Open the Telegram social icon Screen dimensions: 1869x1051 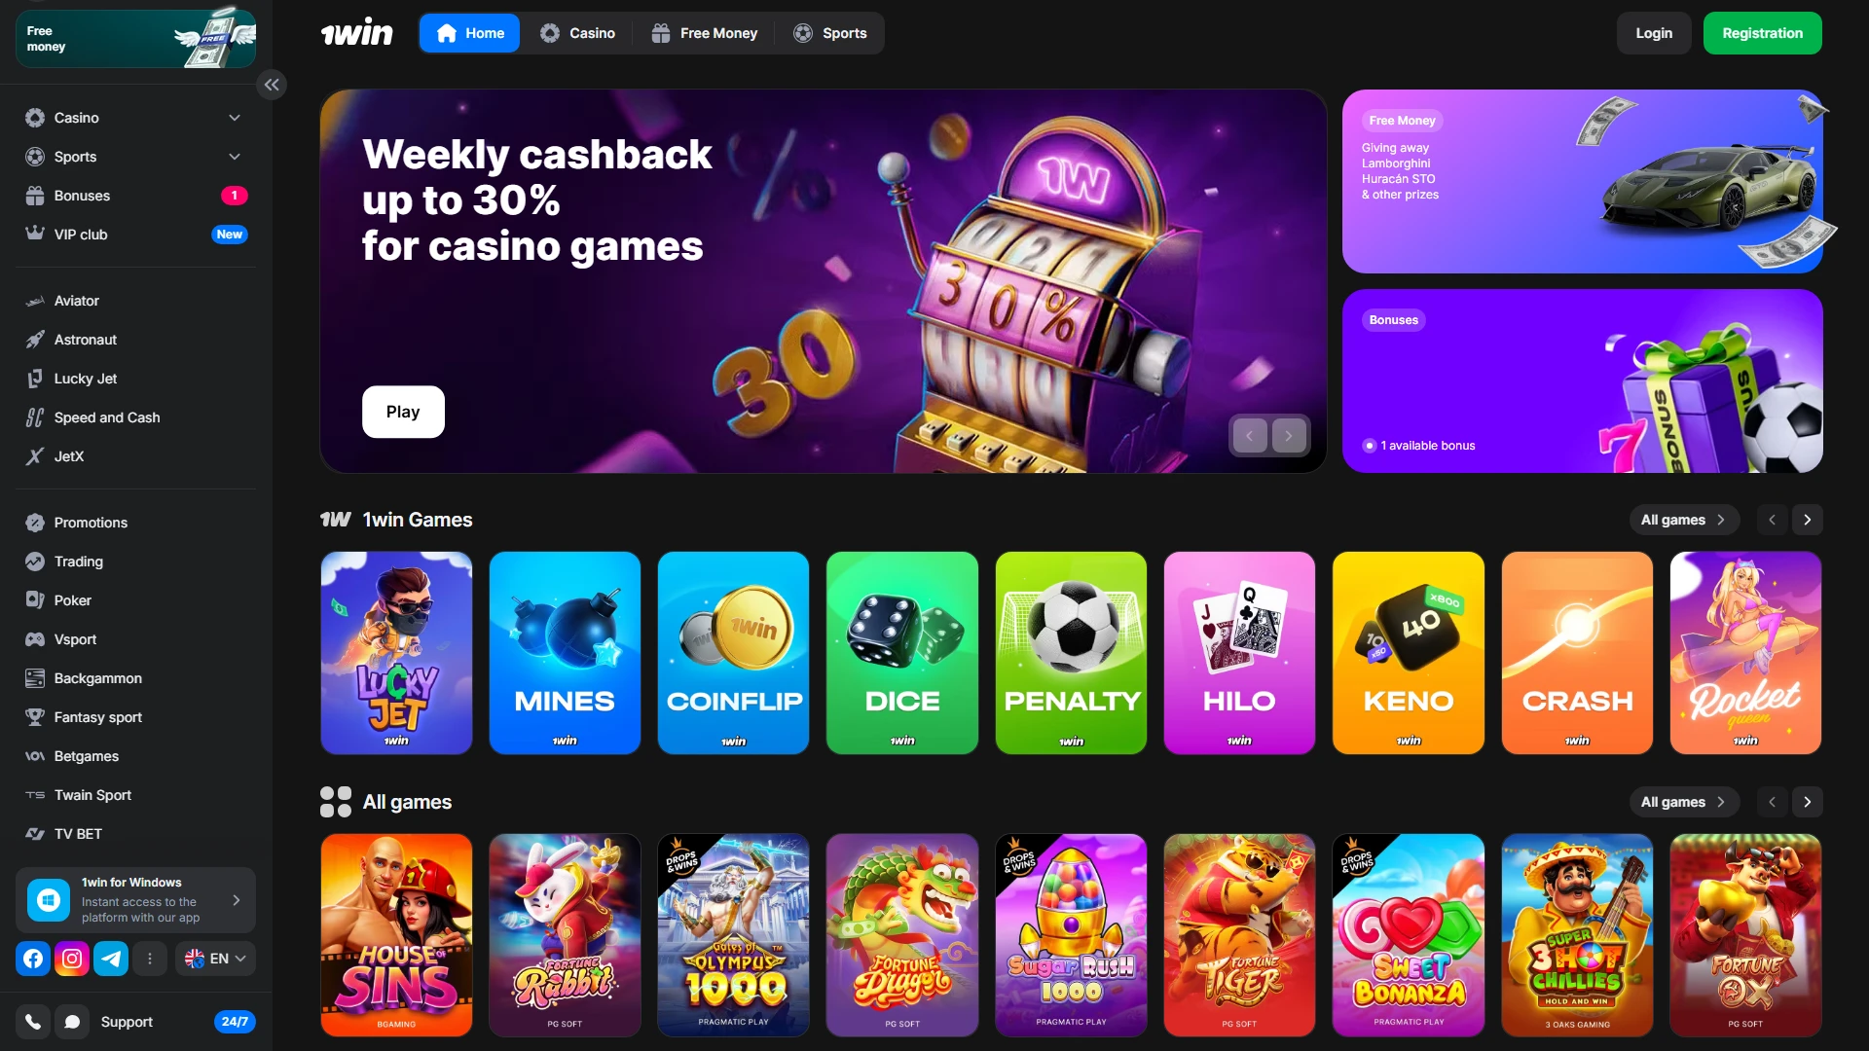tap(111, 959)
